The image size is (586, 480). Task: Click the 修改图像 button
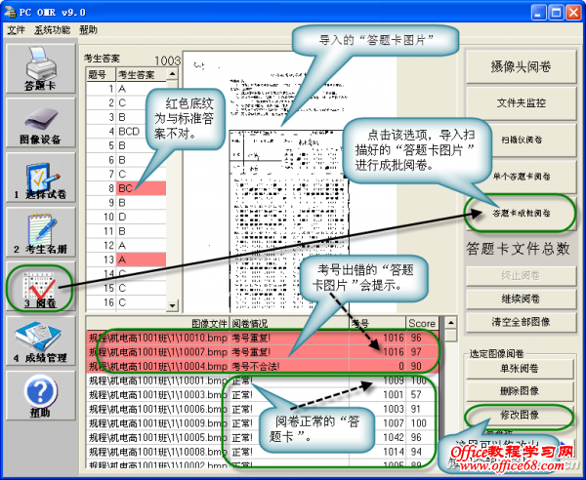pyautogui.click(x=520, y=415)
